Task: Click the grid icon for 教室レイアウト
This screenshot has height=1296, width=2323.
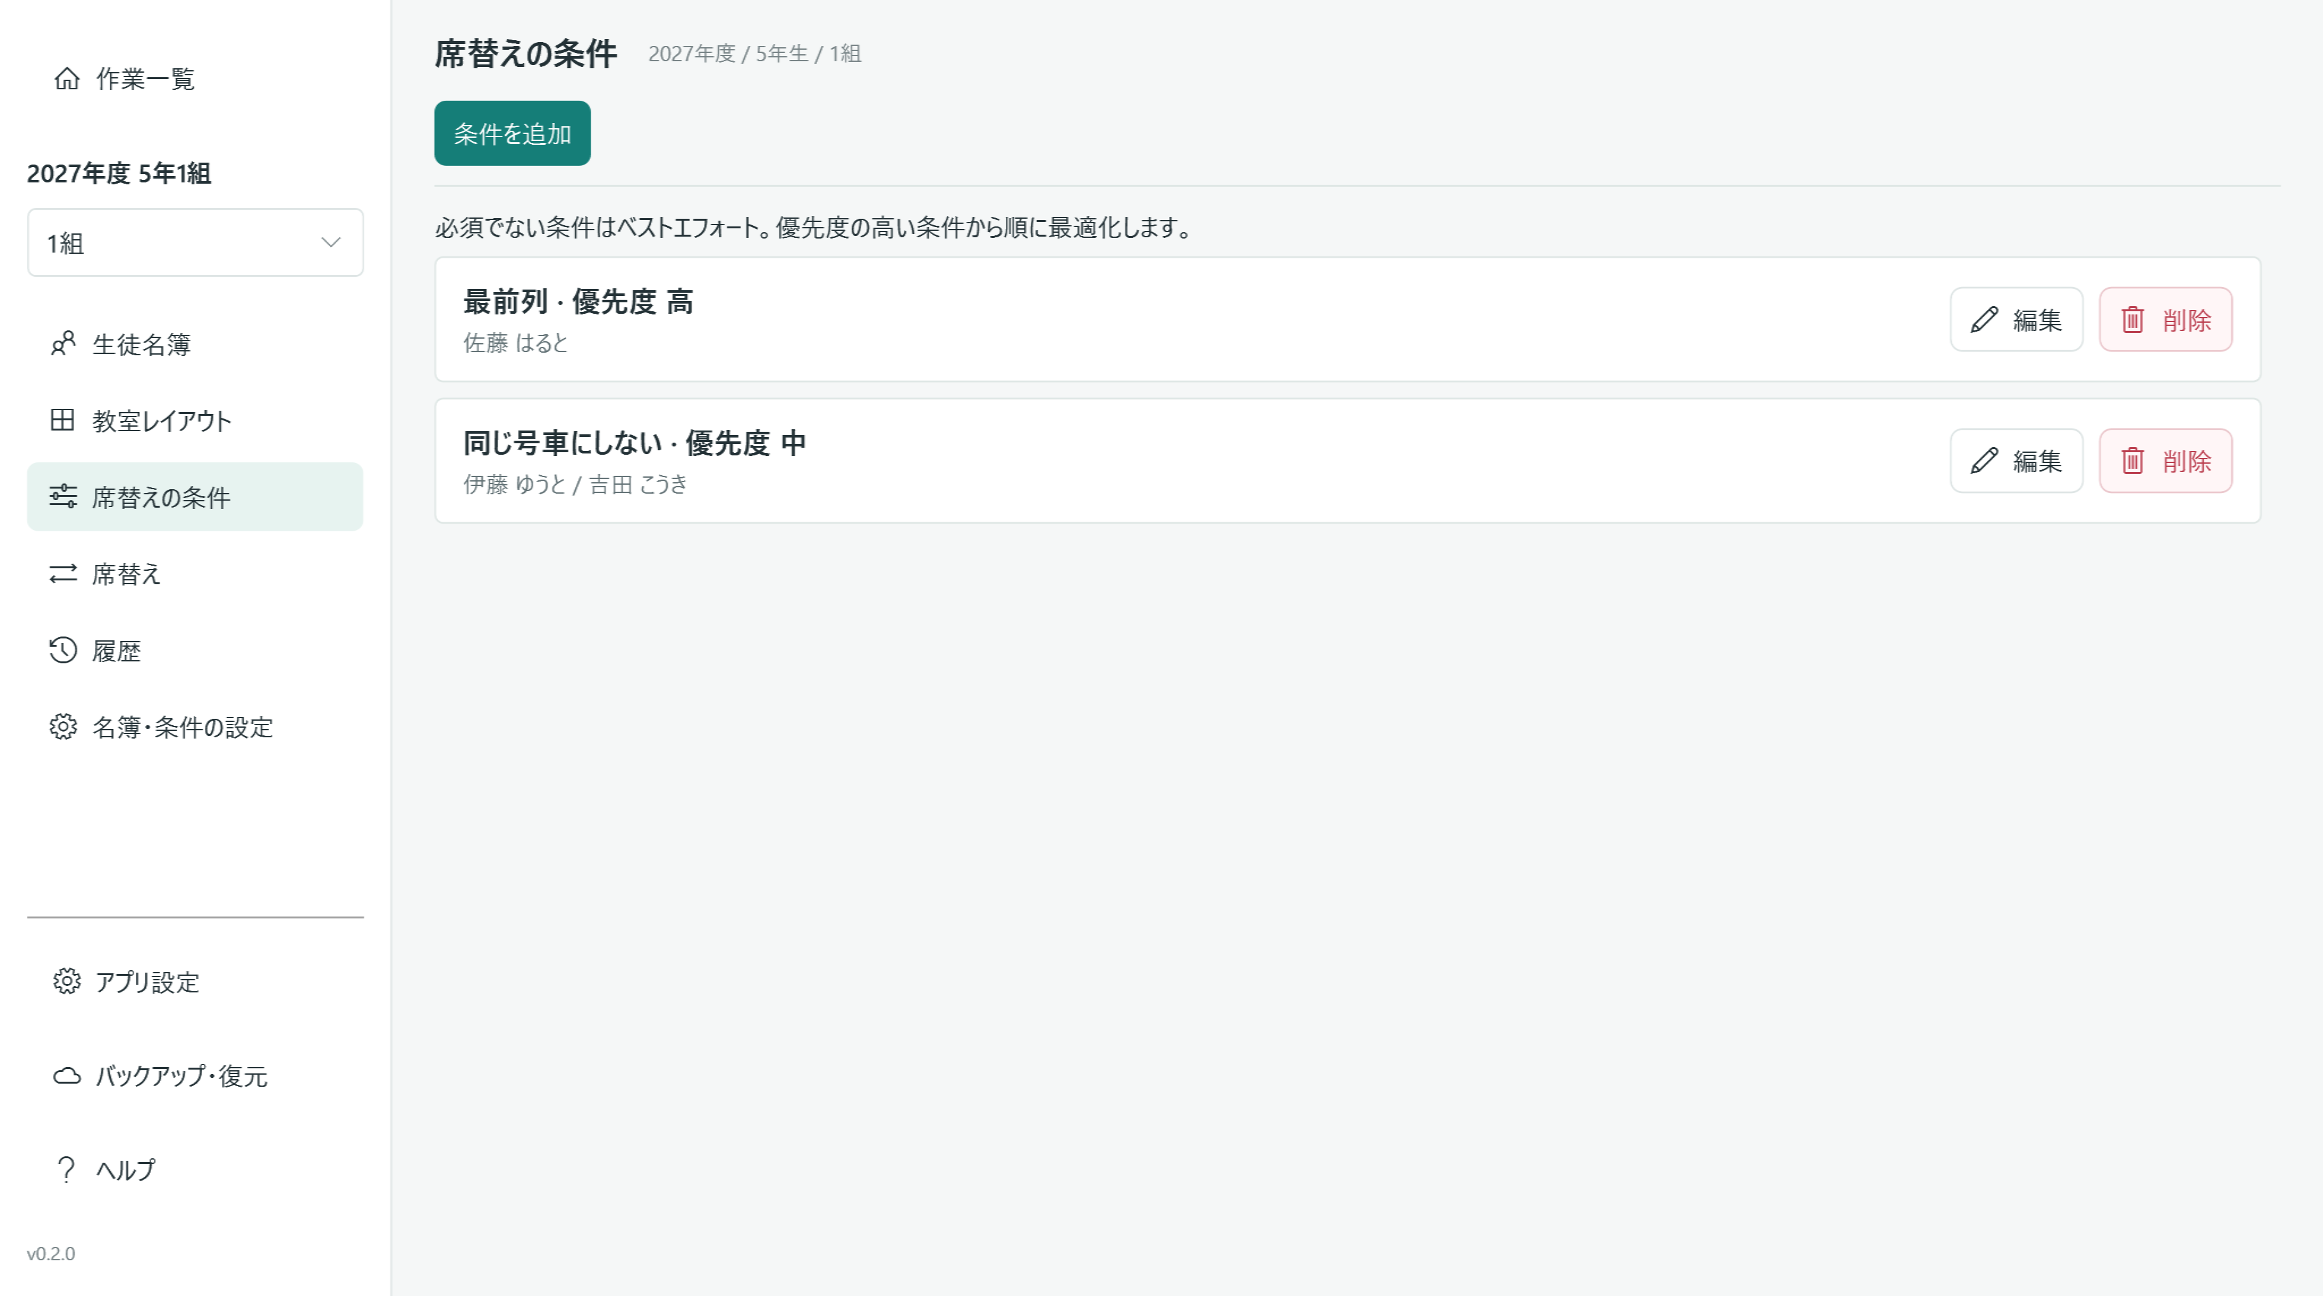Action: tap(63, 420)
